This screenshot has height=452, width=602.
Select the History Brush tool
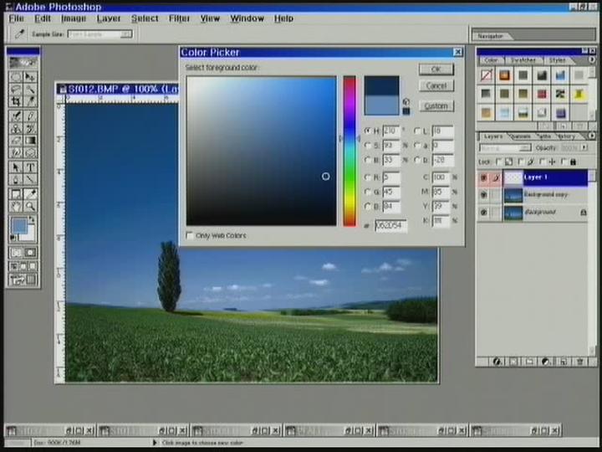[x=30, y=128]
